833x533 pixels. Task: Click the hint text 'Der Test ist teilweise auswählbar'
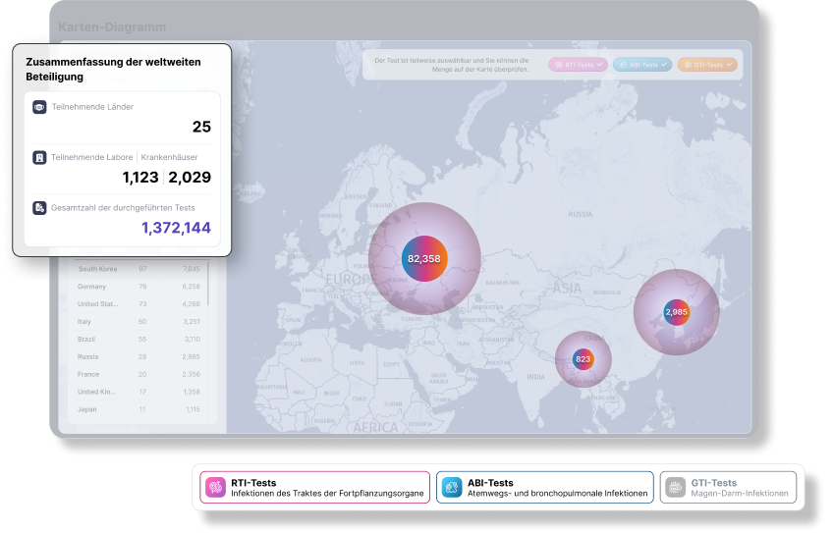pyautogui.click(x=452, y=65)
